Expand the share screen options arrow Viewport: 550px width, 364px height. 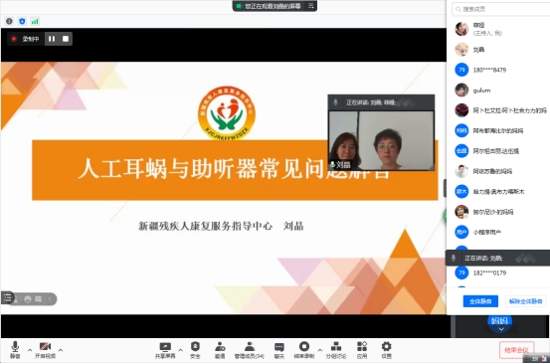(x=180, y=350)
